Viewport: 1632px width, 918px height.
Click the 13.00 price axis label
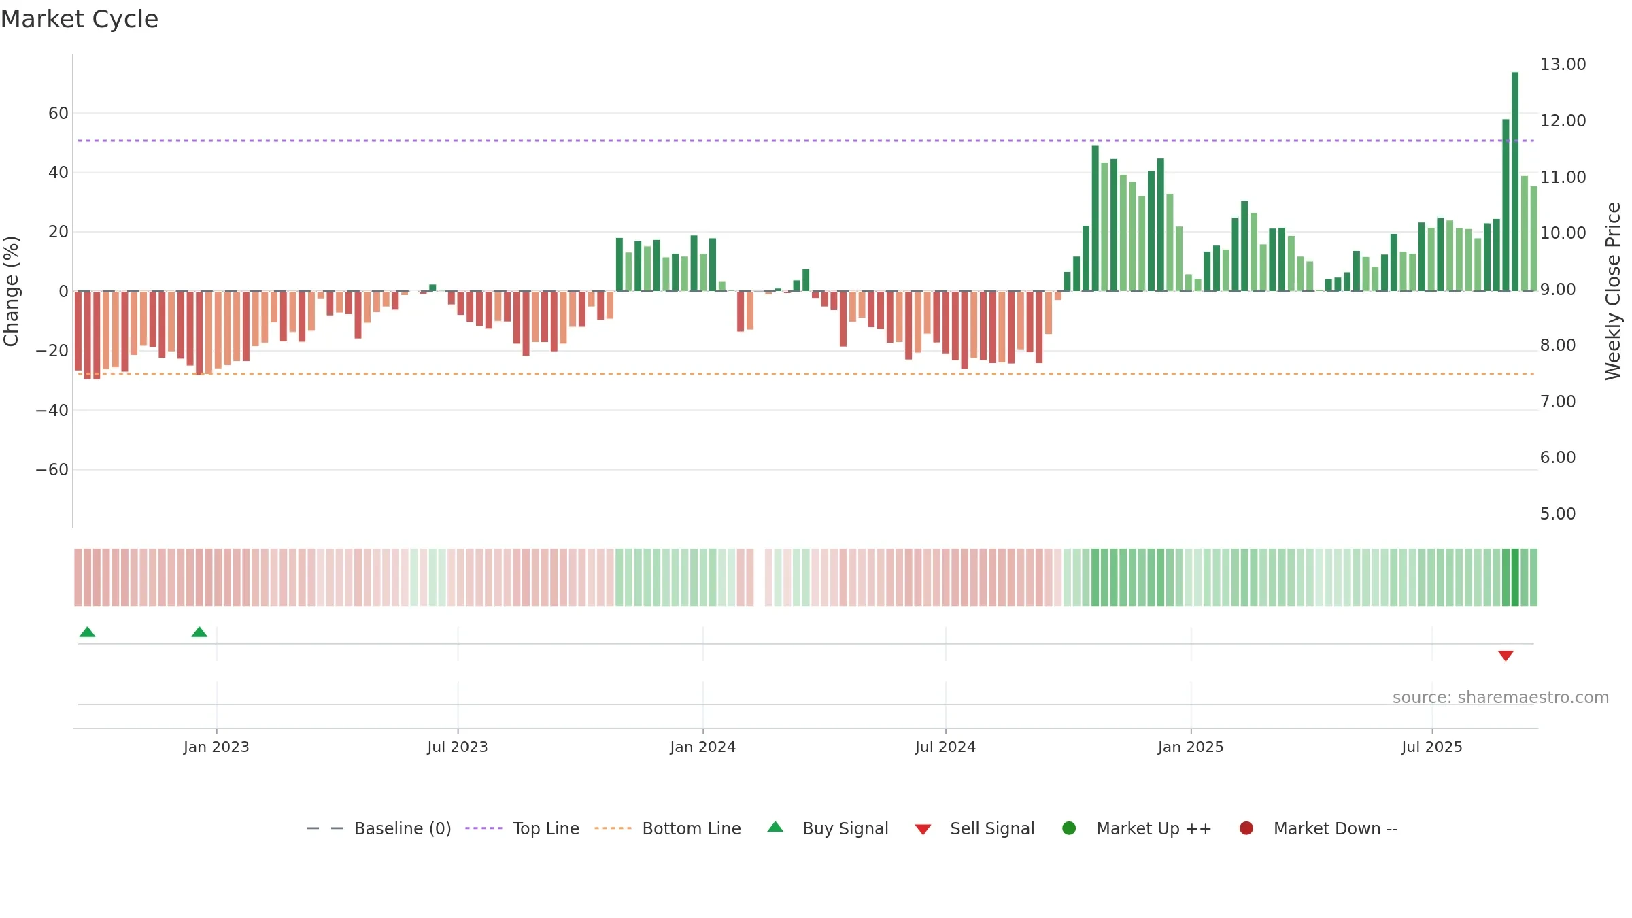pyautogui.click(x=1563, y=65)
